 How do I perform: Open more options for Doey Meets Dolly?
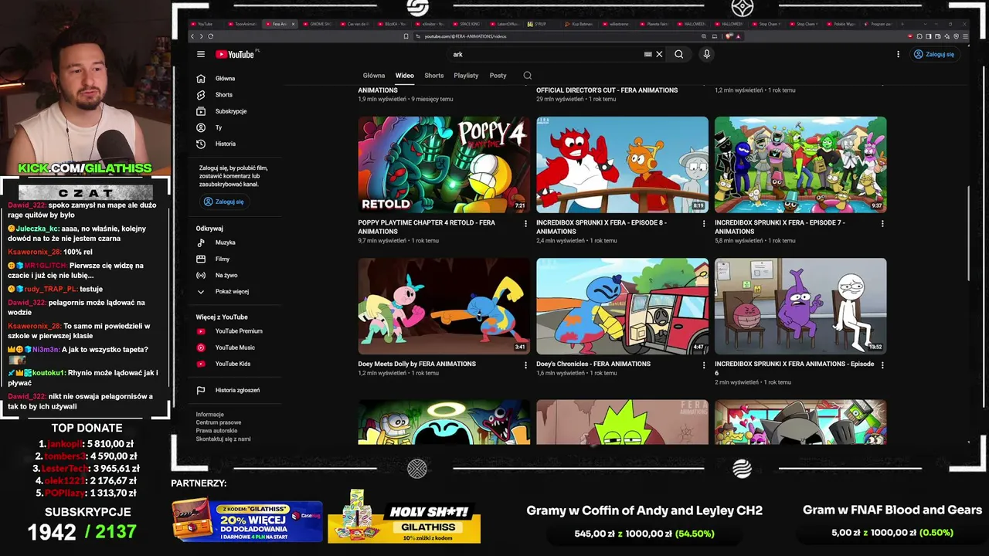pyautogui.click(x=525, y=365)
